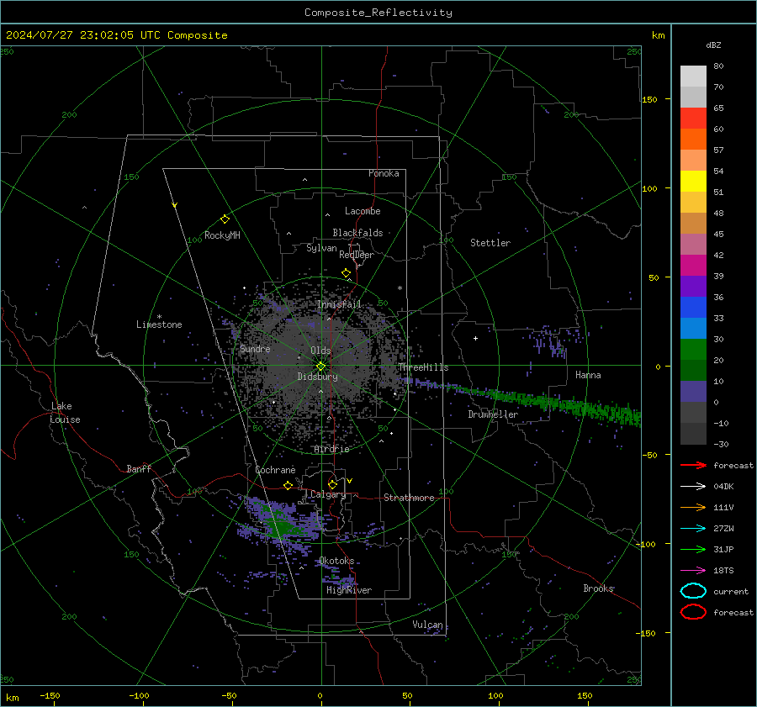Click the white cross marker east of ThreeHills
The height and width of the screenshot is (707, 757).
point(475,338)
